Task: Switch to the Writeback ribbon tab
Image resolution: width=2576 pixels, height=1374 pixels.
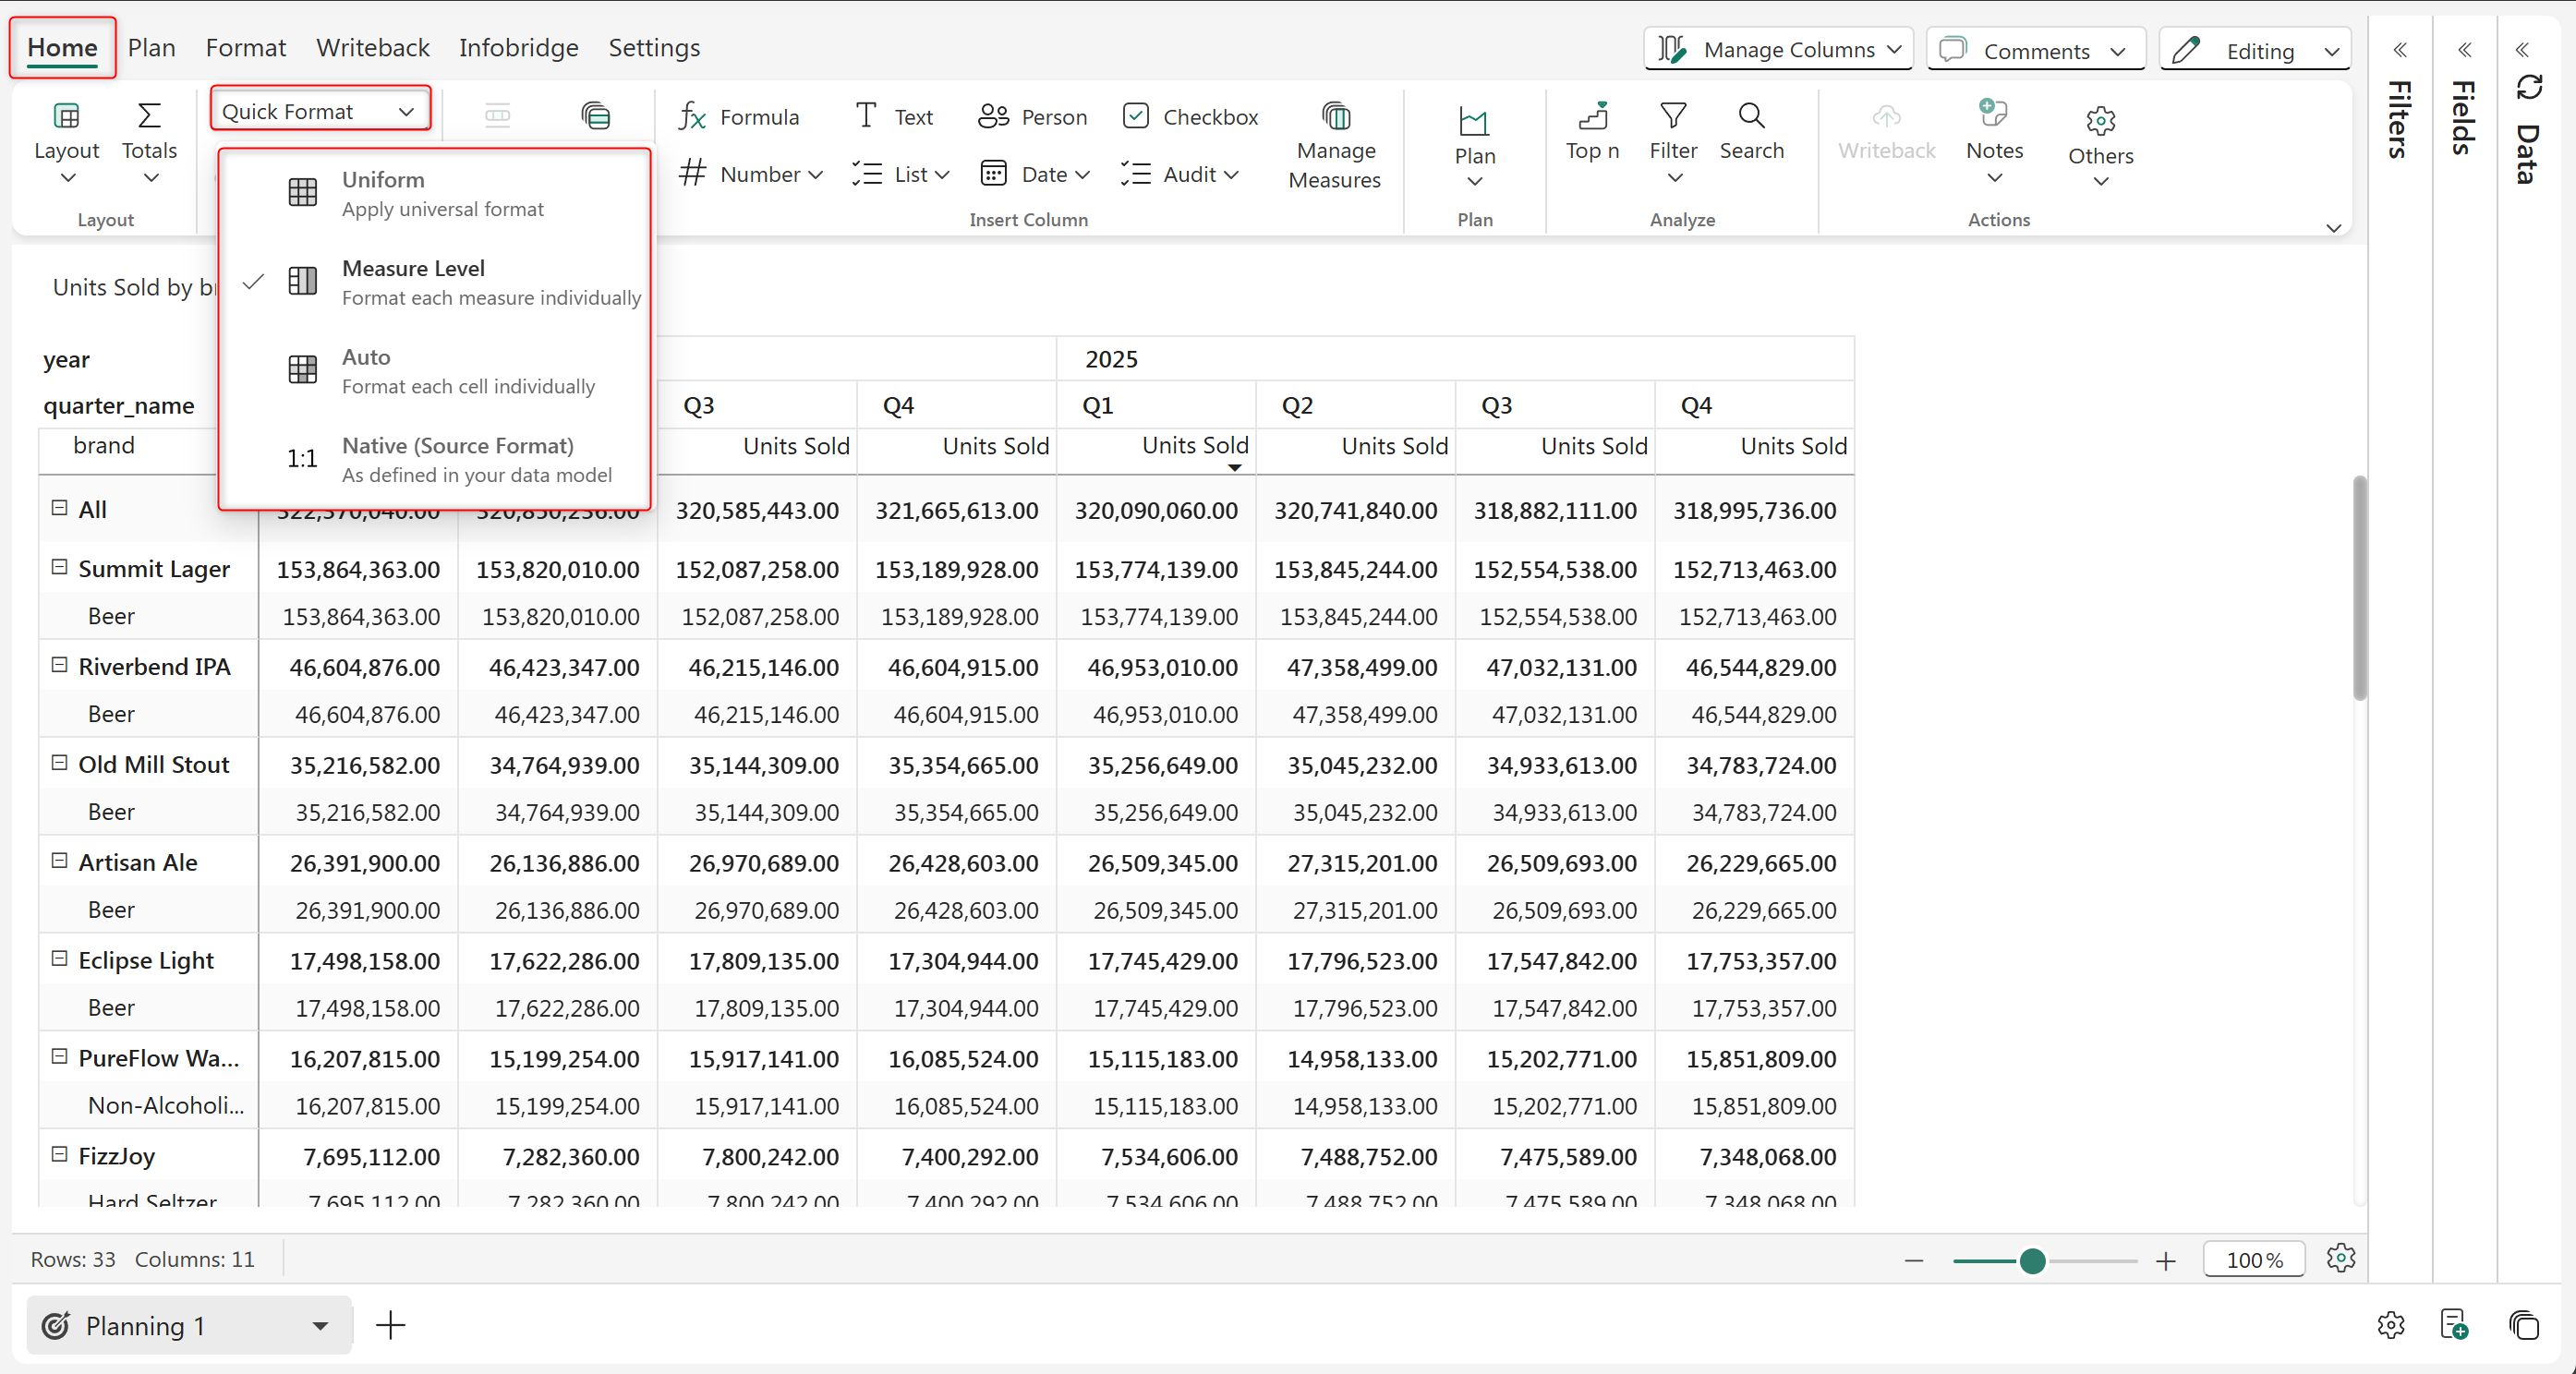Action: click(372, 47)
